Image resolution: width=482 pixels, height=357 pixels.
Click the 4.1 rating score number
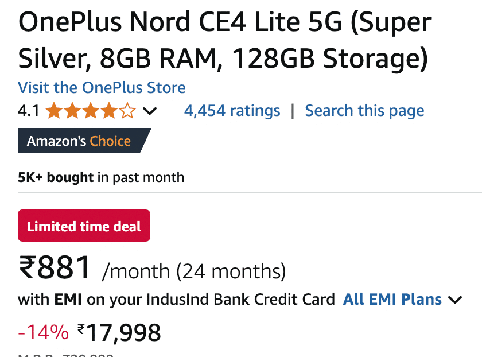click(29, 110)
